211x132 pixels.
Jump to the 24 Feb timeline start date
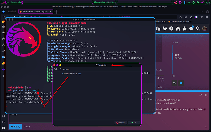pos(175,43)
